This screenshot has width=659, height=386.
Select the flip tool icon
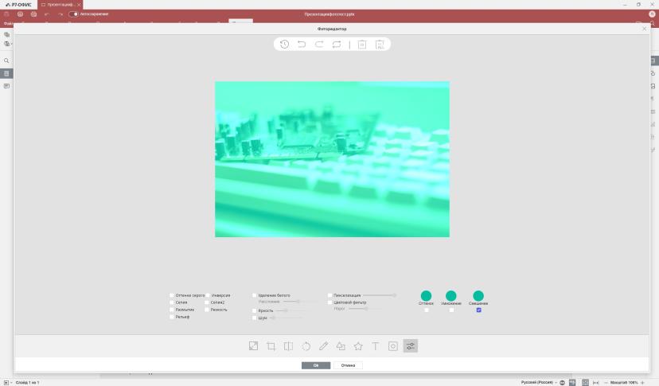click(288, 346)
